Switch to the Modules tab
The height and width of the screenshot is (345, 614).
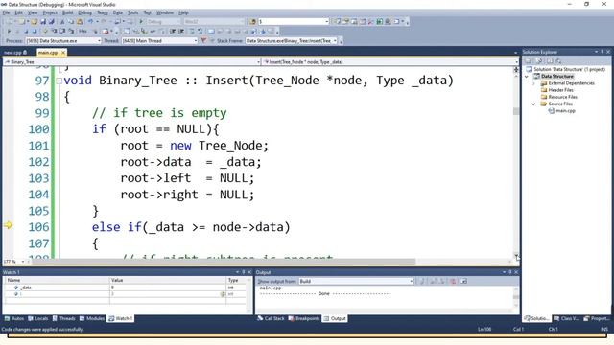92,318
